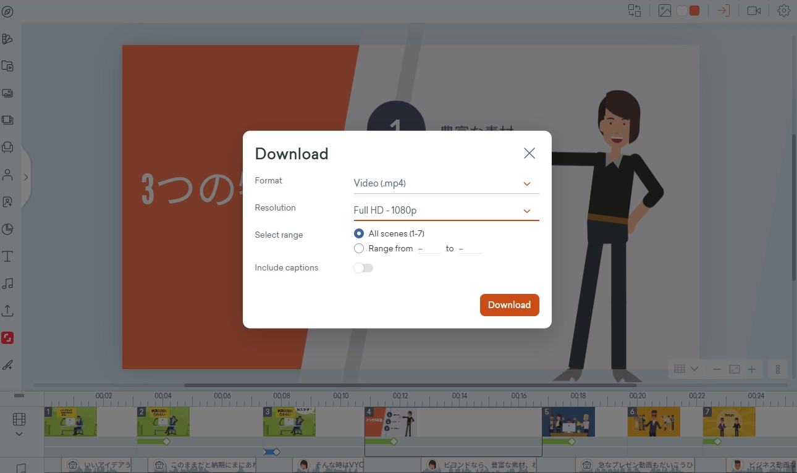Expand the grid view dropdown near the zoom controls
This screenshot has height=473, width=797.
(x=694, y=369)
